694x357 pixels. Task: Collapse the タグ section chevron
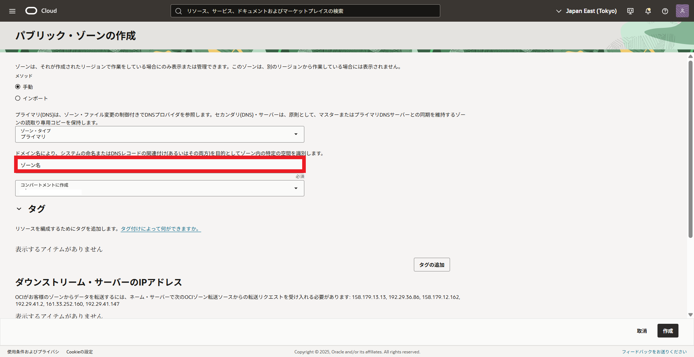(19, 209)
